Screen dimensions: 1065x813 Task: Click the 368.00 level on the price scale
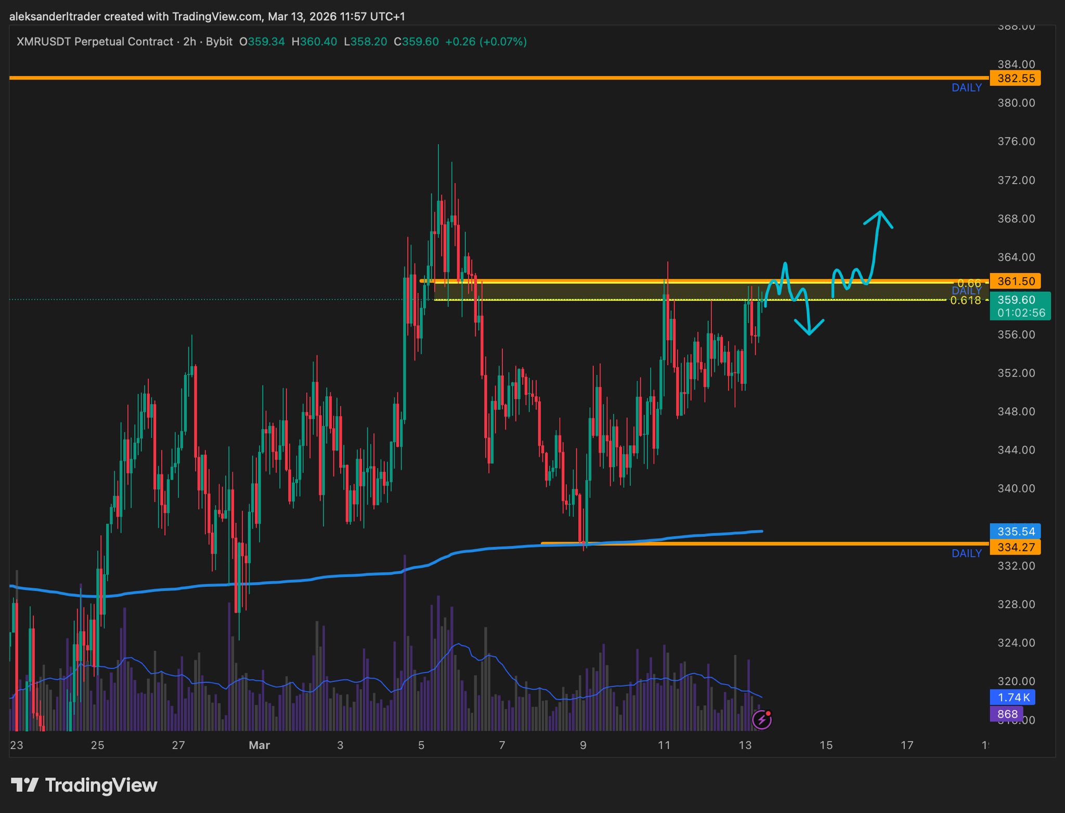point(1016,218)
